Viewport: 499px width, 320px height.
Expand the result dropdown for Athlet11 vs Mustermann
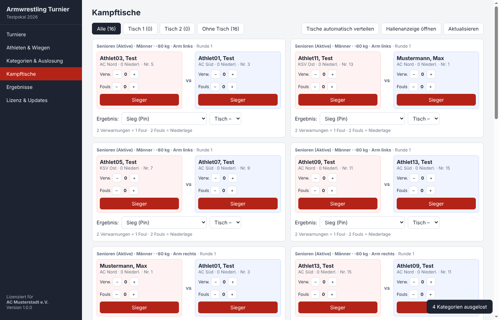click(362, 119)
